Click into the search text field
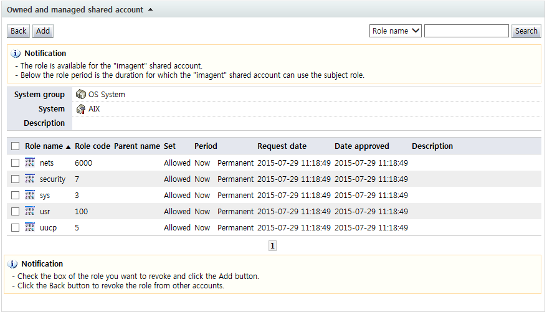 [x=466, y=31]
